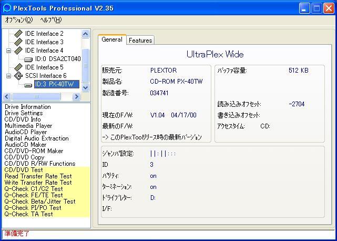This screenshot has width=337, height=241.
Task: Select IDE Interface 2 in the tree
Action: (44, 34)
